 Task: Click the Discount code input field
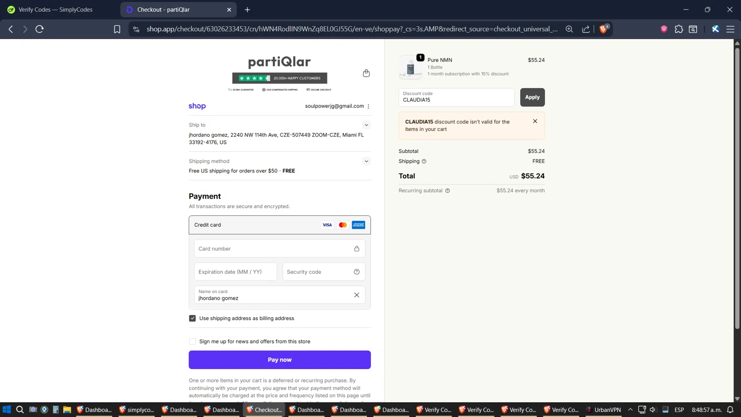coord(456,97)
